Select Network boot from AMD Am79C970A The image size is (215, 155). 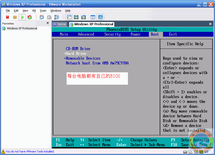[x=97, y=63]
